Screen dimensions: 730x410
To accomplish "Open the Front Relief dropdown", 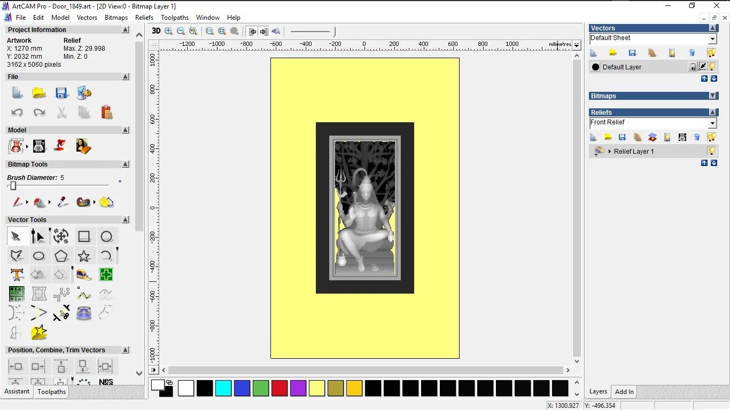I will pyautogui.click(x=712, y=123).
